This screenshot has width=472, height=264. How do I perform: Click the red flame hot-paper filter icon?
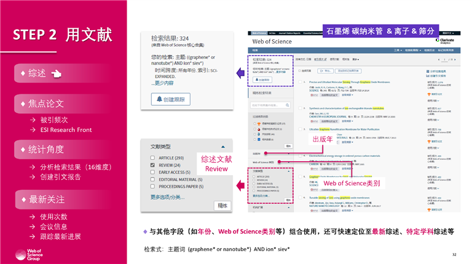[x=259, y=129]
